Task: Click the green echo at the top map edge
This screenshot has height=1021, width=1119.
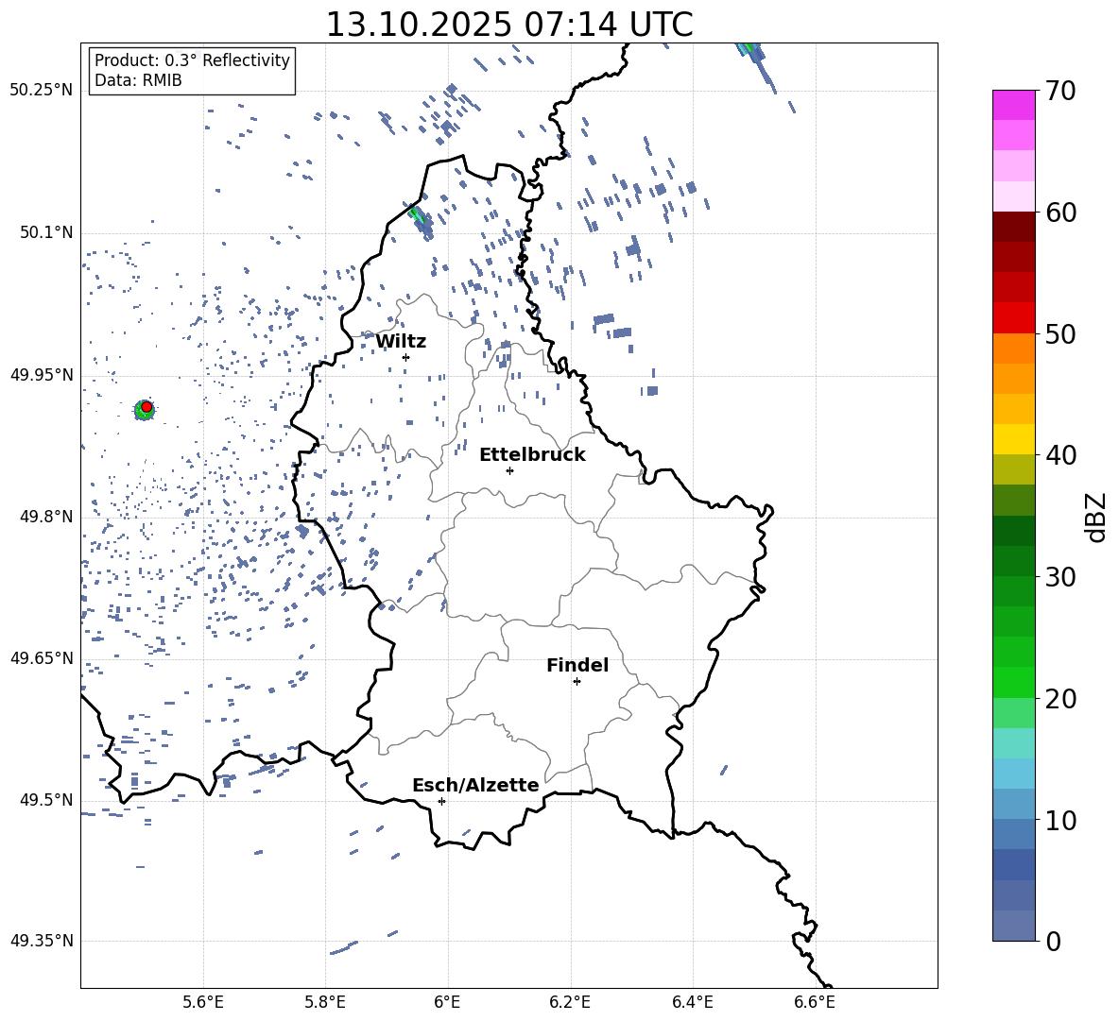Action: (x=748, y=47)
